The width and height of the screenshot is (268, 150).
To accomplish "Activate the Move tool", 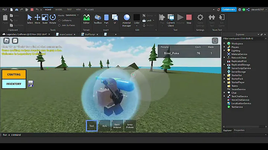I will pyautogui.click(x=37, y=19).
